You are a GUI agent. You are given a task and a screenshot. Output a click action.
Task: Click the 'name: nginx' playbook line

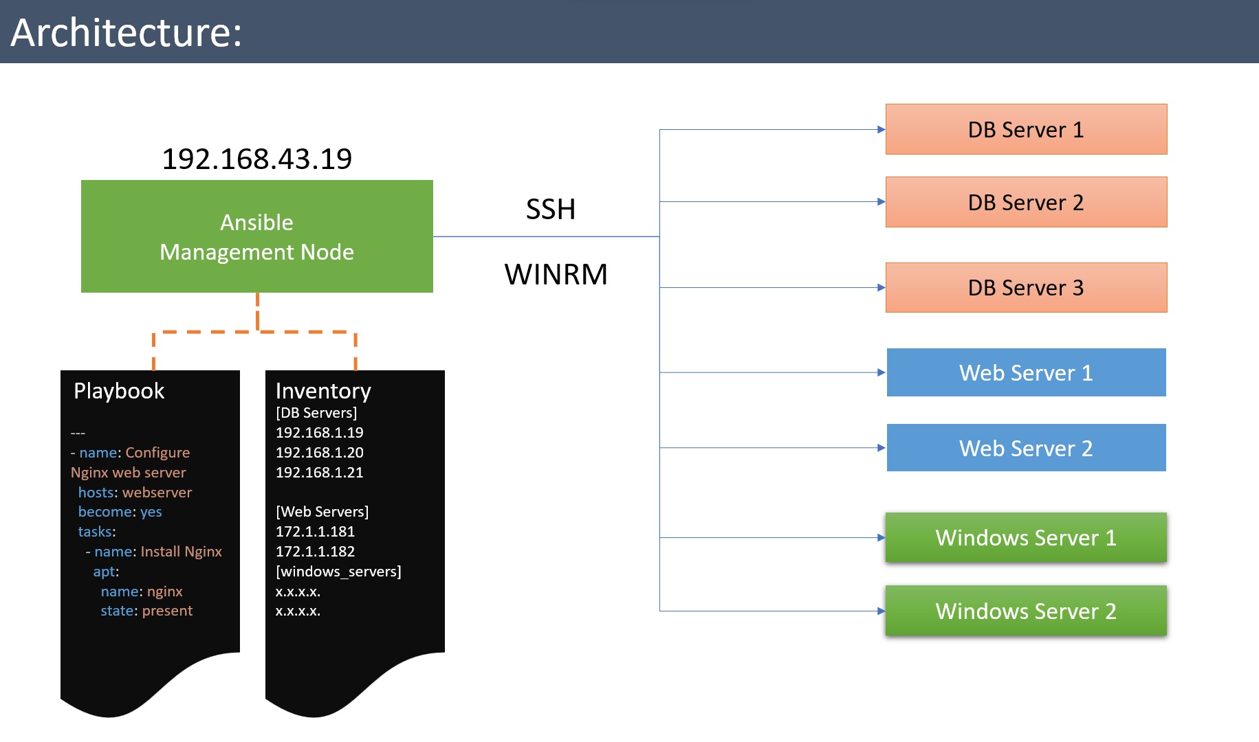(x=142, y=592)
